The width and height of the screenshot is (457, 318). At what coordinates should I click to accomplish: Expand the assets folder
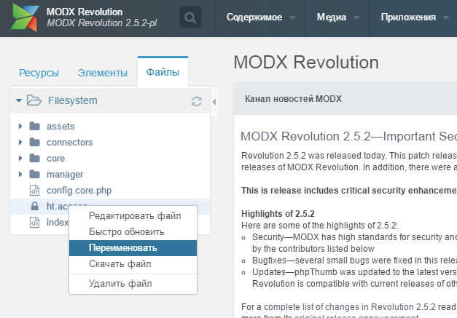20,126
